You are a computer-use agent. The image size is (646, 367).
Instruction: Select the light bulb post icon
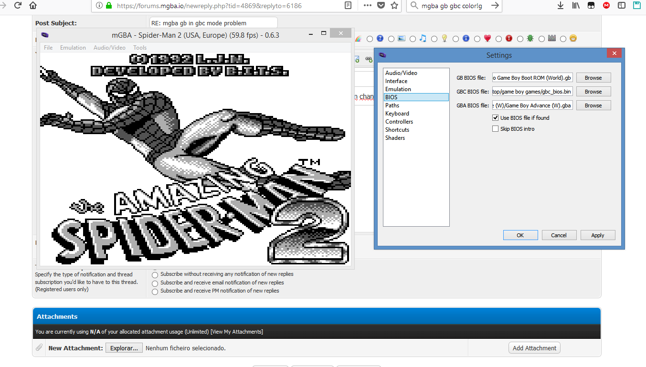click(x=445, y=39)
